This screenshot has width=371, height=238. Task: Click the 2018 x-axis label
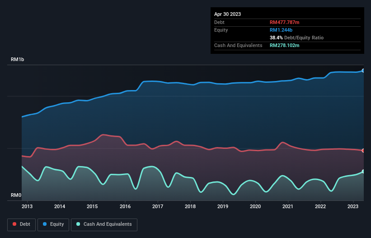190,206
